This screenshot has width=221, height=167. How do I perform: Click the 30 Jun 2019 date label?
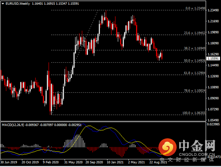click(9, 162)
